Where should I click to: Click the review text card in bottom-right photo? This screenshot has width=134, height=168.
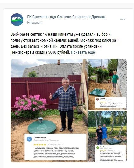[111, 153]
